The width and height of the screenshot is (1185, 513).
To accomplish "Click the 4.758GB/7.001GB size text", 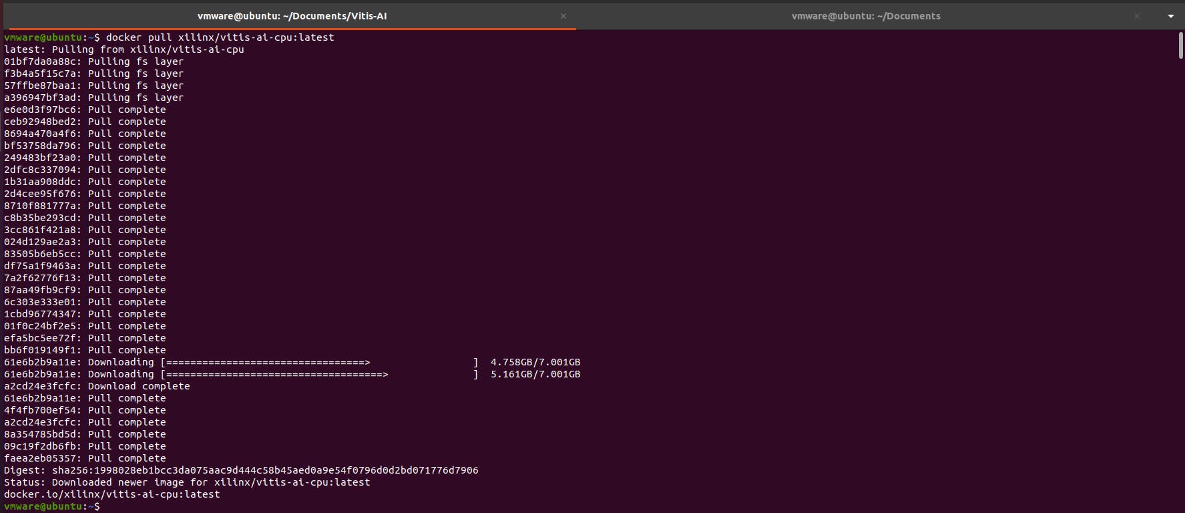I will (535, 362).
